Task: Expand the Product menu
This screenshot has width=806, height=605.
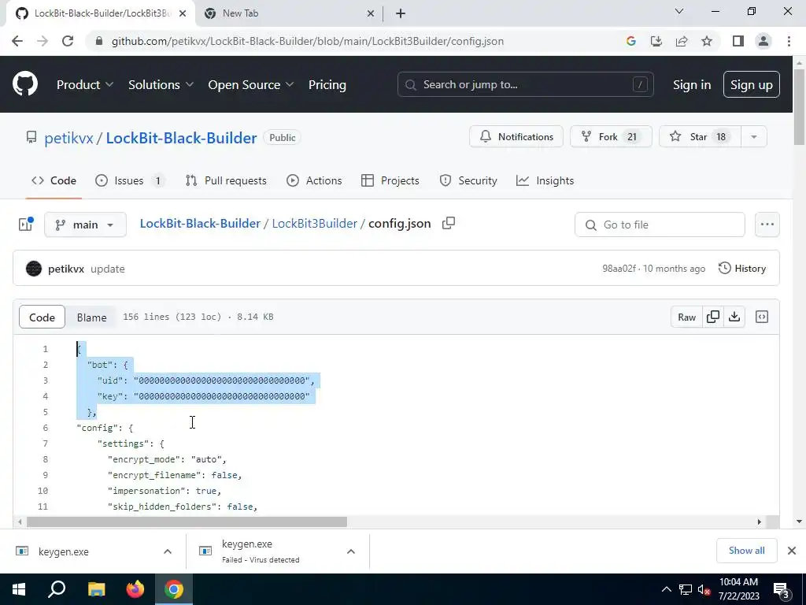Action: tap(85, 85)
